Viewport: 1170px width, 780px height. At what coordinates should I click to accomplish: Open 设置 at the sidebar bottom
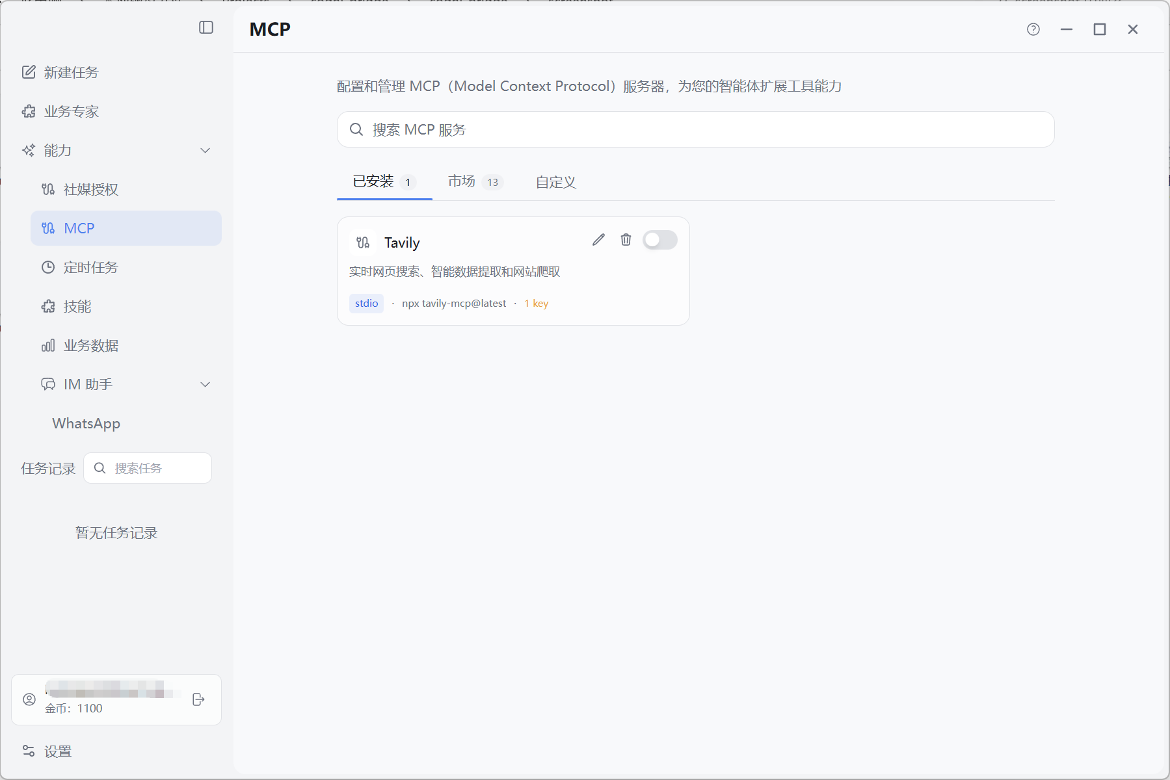(117, 751)
